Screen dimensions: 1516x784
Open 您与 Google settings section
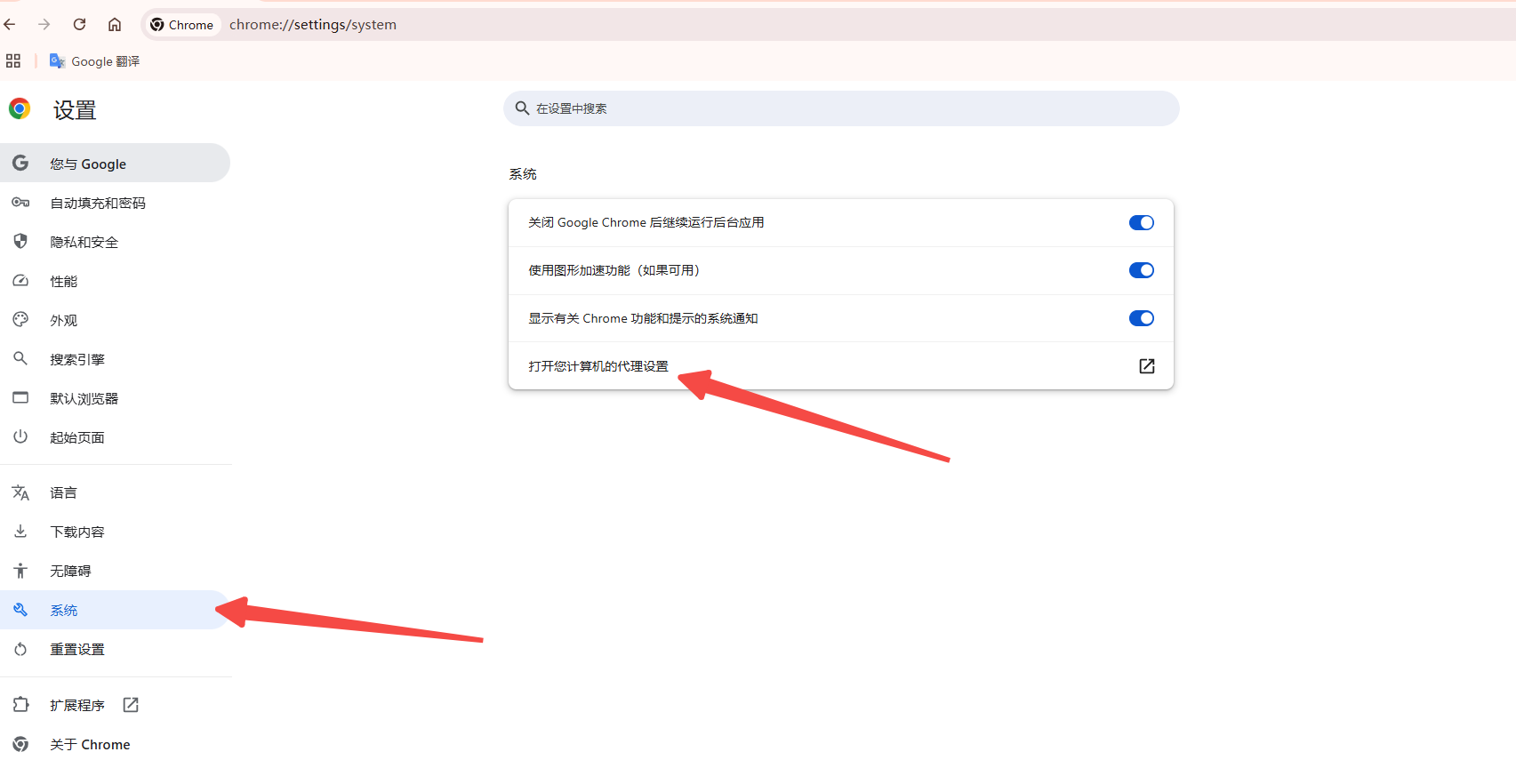(88, 164)
